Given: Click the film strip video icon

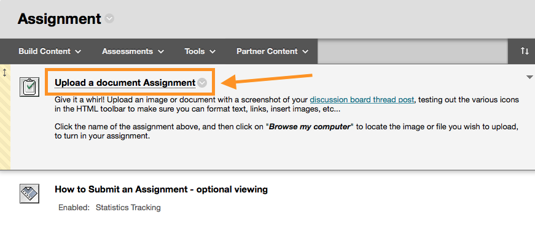Looking at the screenshot, I should [x=29, y=194].
